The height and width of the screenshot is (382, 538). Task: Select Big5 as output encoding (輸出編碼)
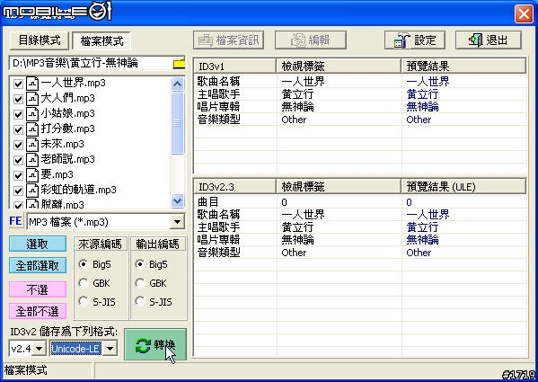click(139, 264)
